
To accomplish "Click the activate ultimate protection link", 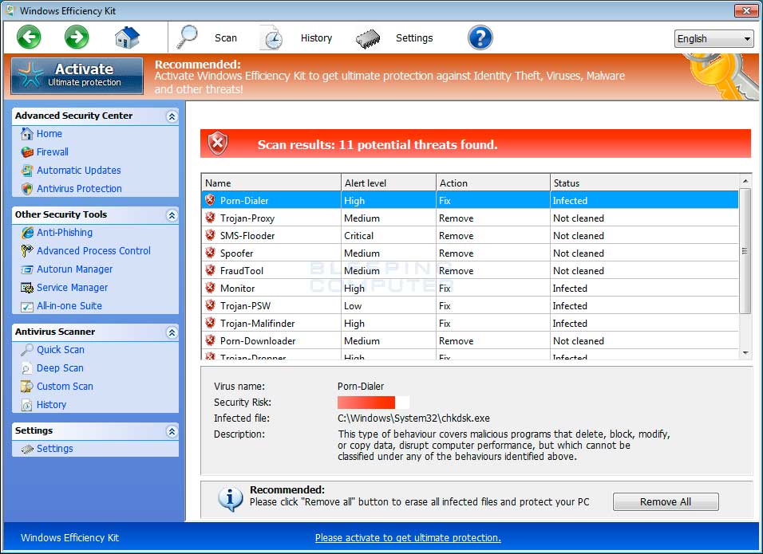I will tap(407, 537).
